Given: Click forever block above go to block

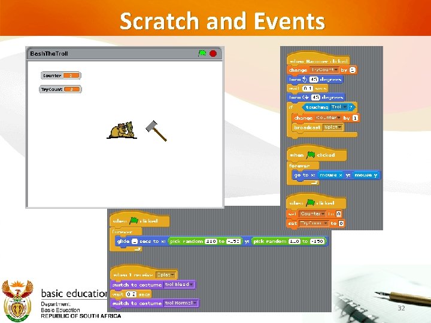Looking at the screenshot, I should coord(299,166).
